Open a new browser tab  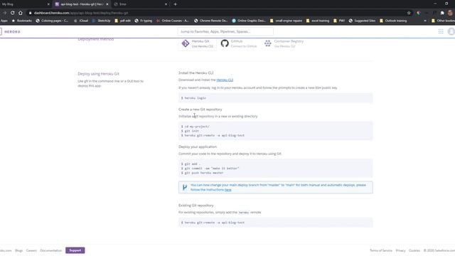coord(176,4)
